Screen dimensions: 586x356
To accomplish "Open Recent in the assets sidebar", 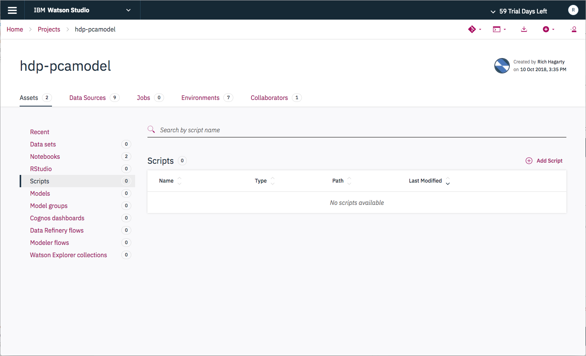I will point(40,132).
